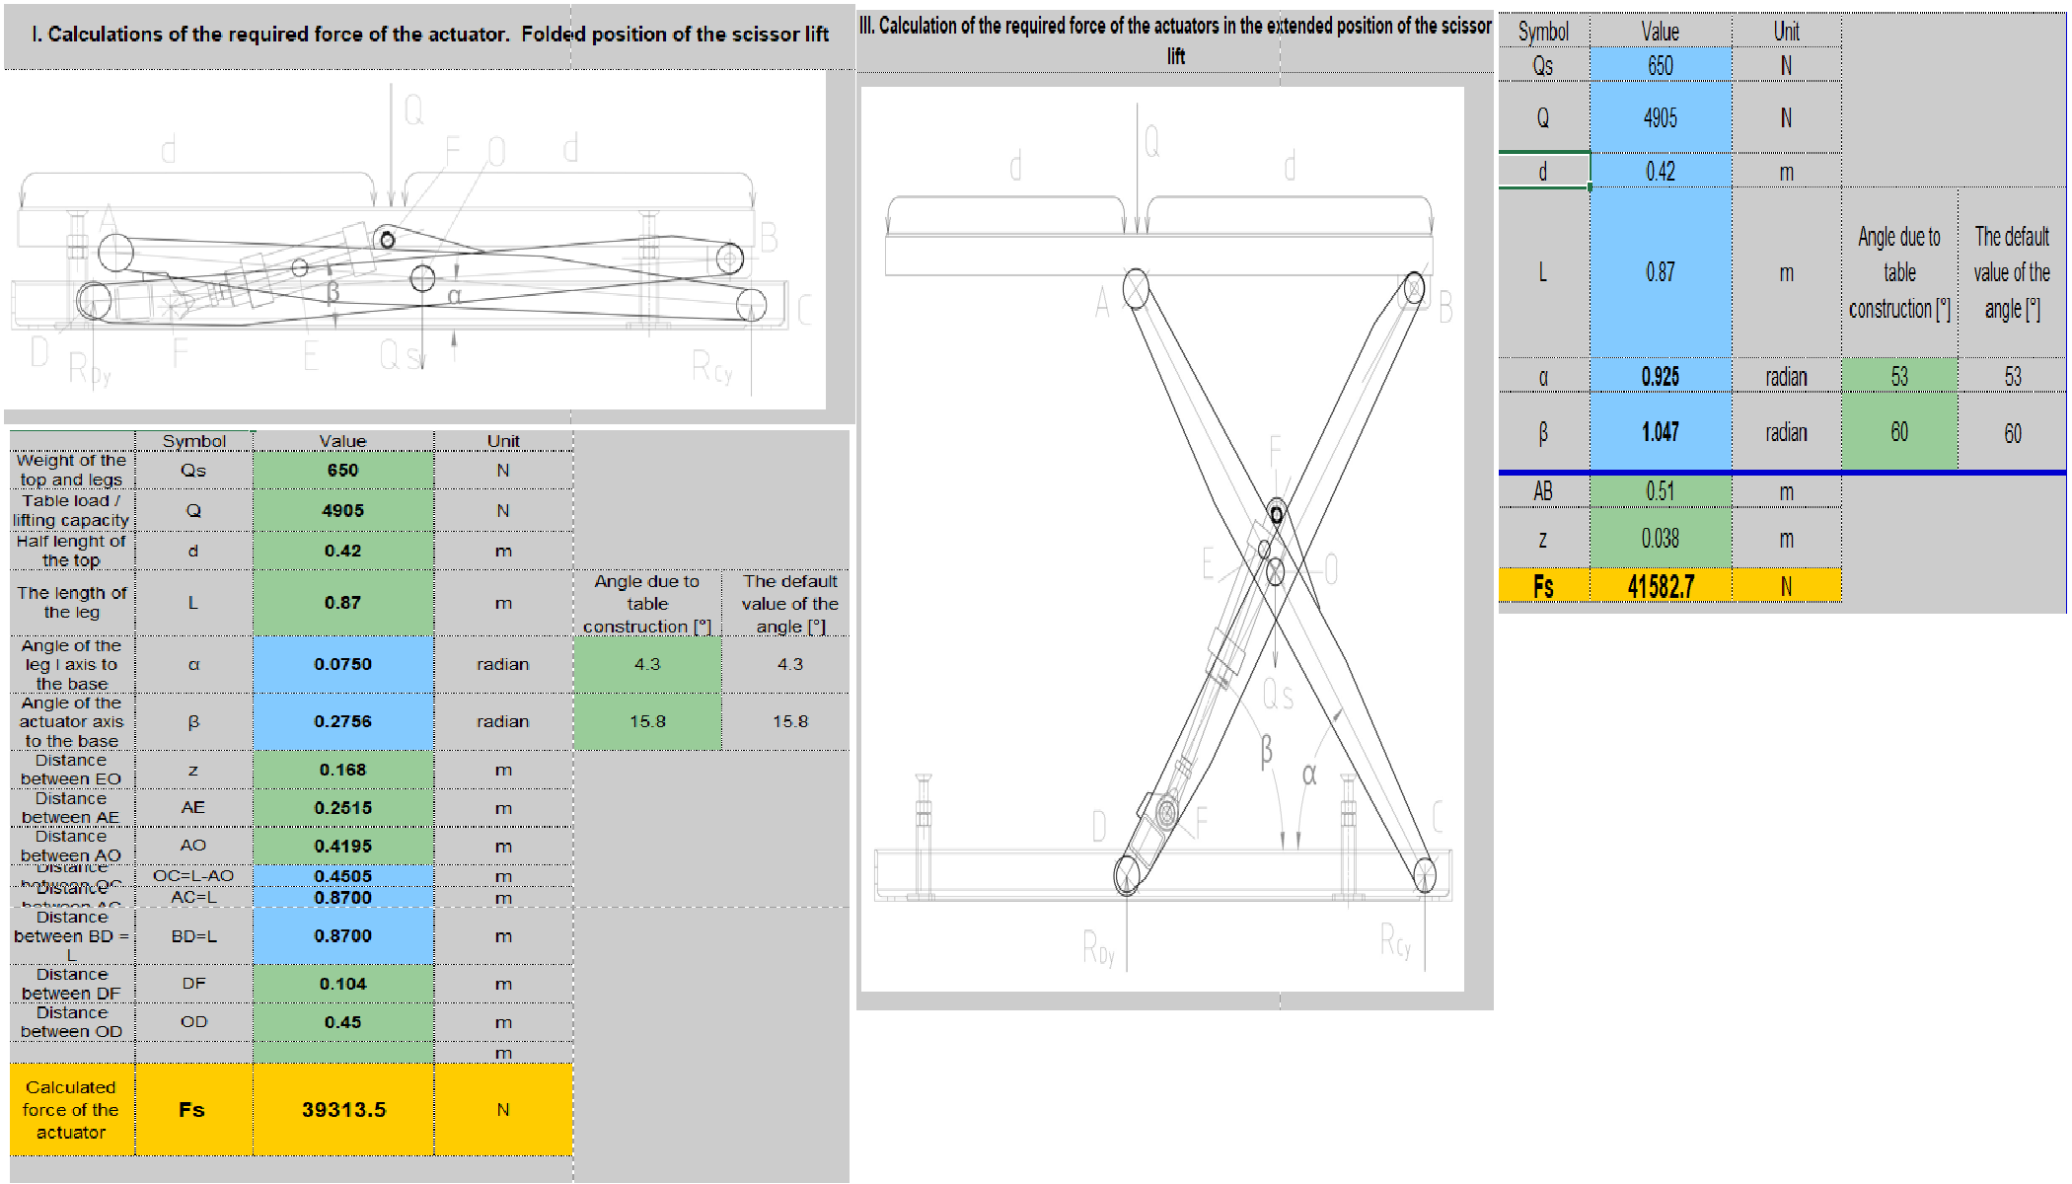This screenshot has width=2072, height=1184.
Task: Select the right table beta value 1.047
Action: click(x=1660, y=432)
